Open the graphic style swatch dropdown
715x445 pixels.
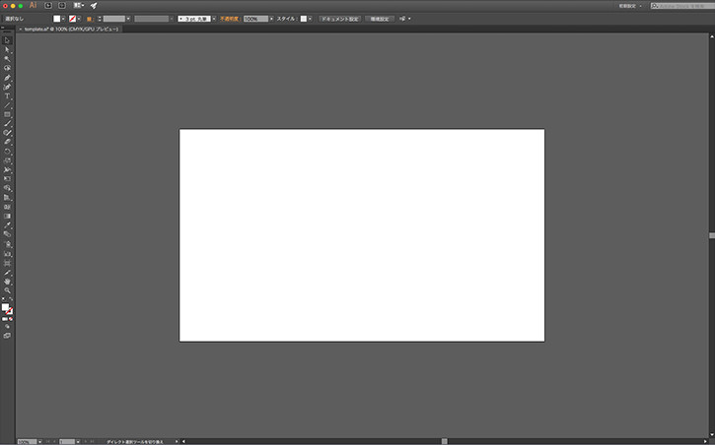(310, 19)
